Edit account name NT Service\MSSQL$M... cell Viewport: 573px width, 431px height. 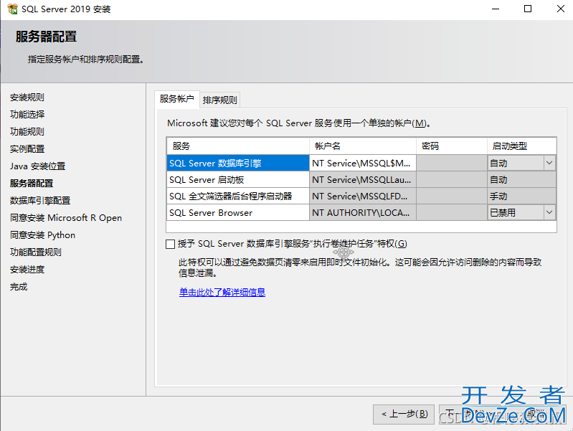(363, 163)
